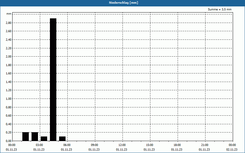Click the 1,60 y-axis label
This screenshot has width=245, height=153.
pos(9,73)
